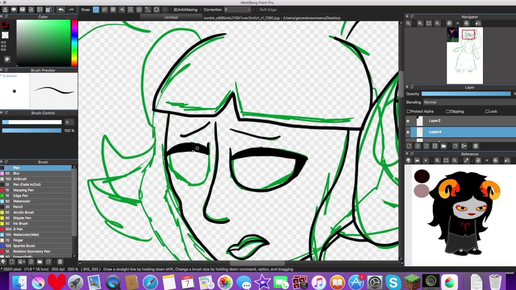Download cloud brushes in the Brush panel
Image resolution: width=516 pixels, height=290 pixels.
click(3, 262)
